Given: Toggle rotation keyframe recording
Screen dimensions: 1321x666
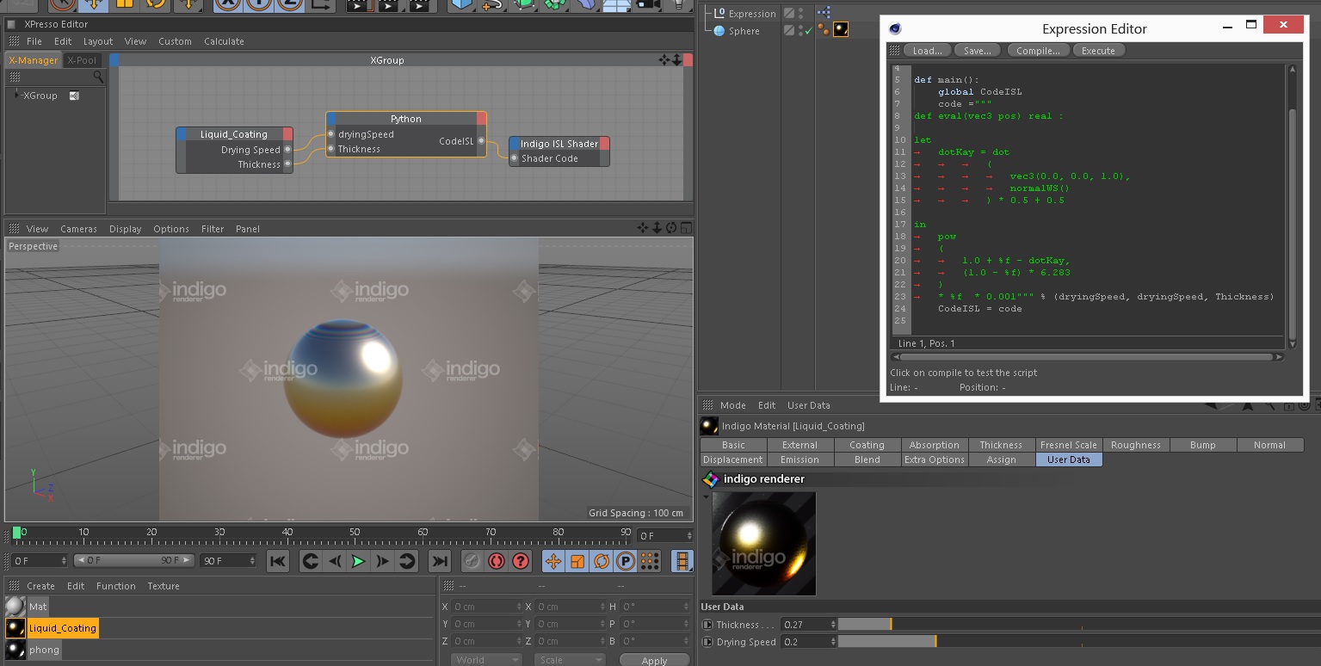Looking at the screenshot, I should click(602, 562).
